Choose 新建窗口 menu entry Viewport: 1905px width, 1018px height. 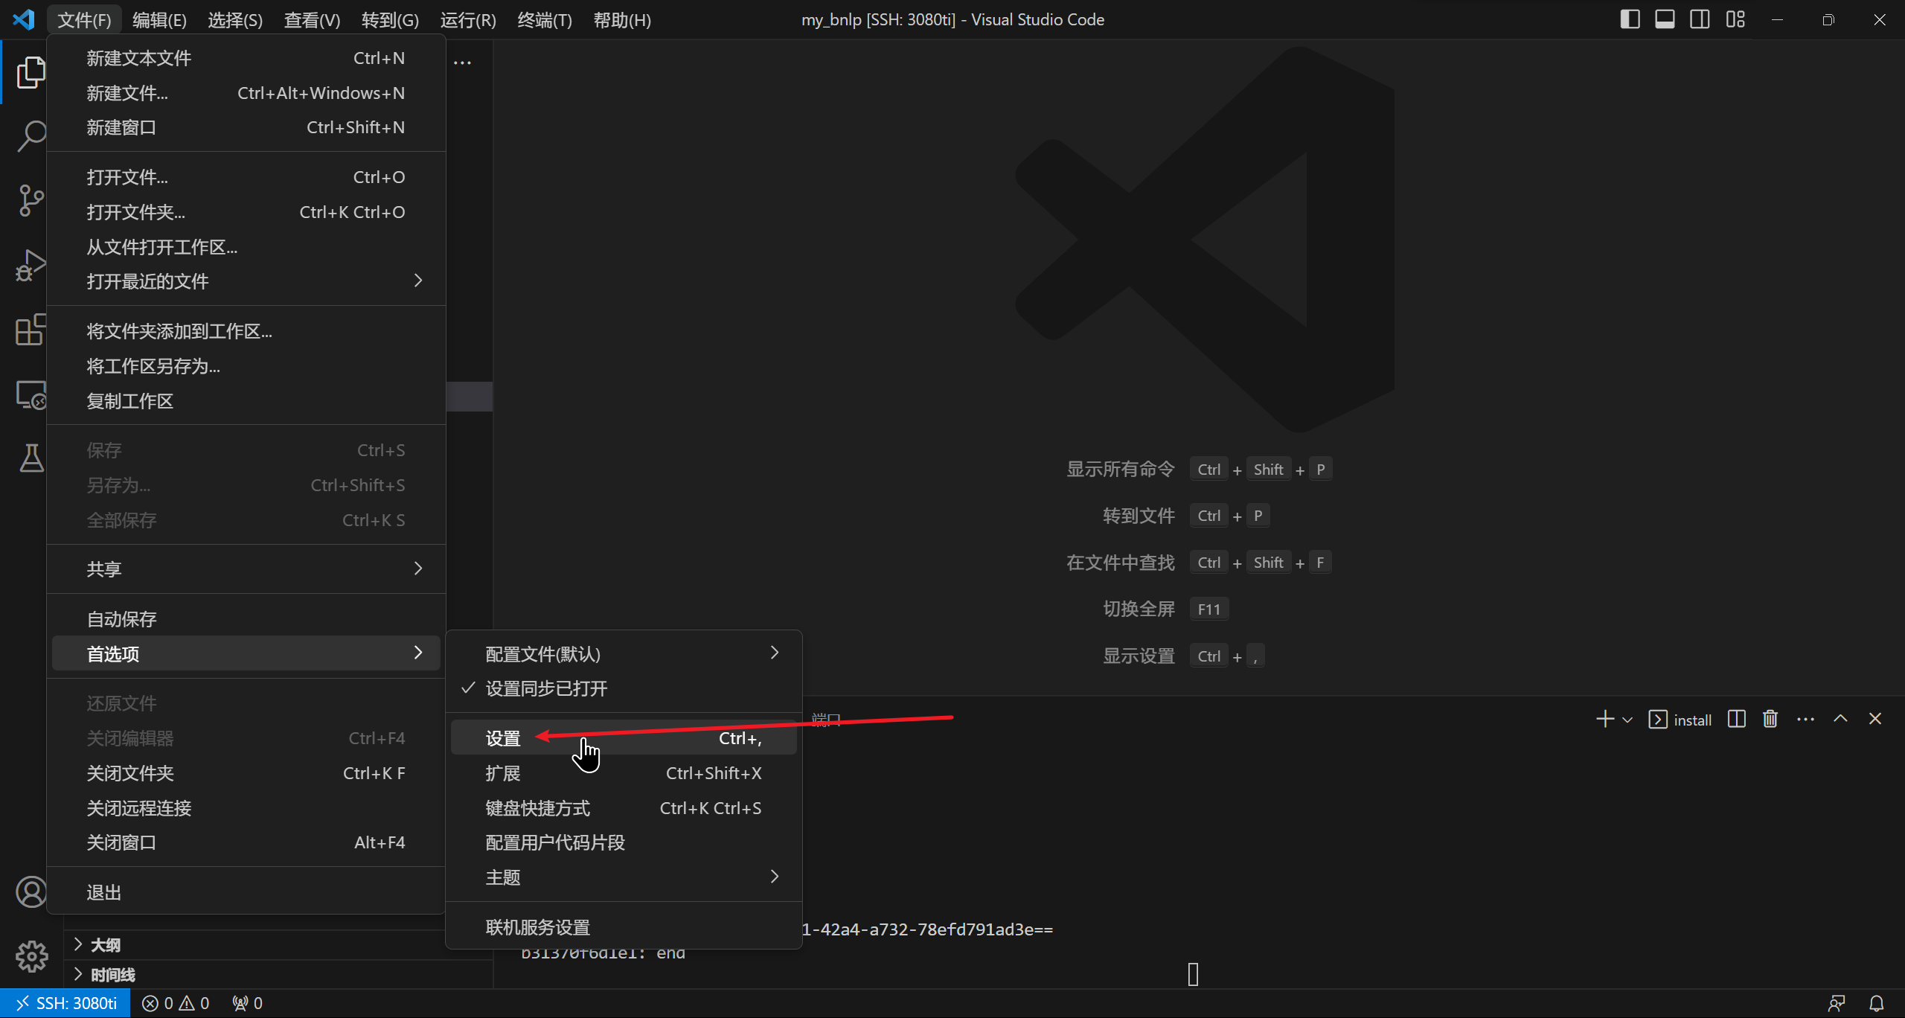246,127
